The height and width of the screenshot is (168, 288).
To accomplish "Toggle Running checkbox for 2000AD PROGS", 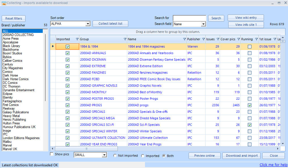I will 249,105.
